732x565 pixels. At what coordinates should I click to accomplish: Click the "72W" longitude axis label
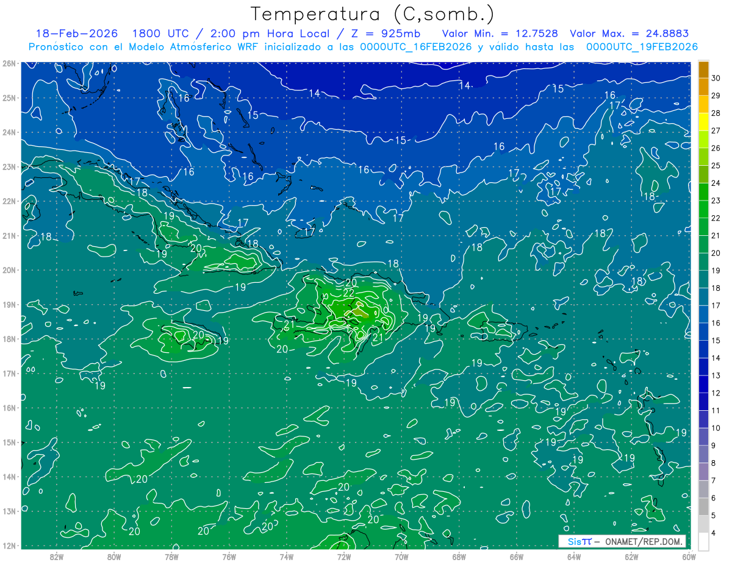point(344,556)
